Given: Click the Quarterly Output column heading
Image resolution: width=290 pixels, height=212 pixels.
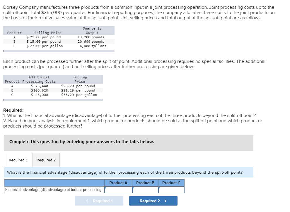Looking at the screenshot, I should [x=93, y=30].
